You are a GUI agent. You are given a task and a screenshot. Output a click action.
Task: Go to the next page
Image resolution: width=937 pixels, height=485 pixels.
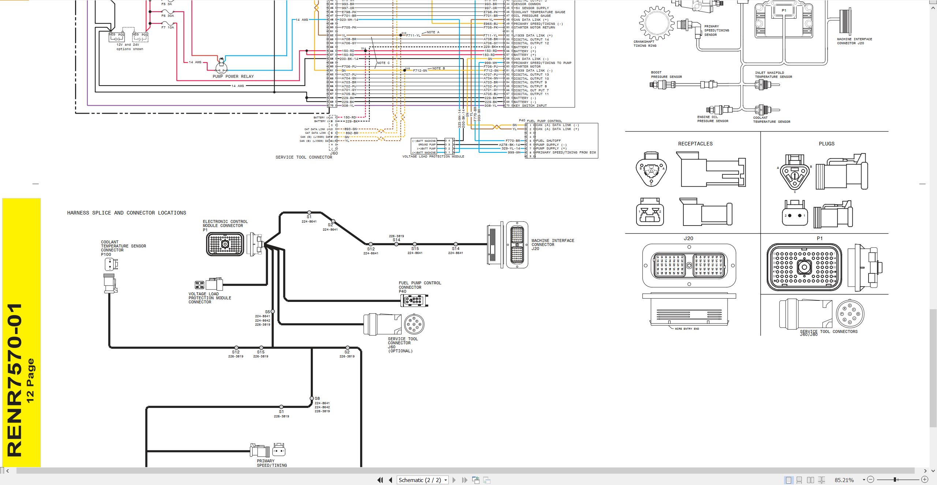coord(454,480)
